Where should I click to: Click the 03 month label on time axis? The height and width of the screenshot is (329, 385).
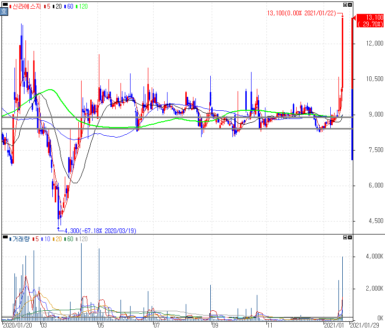tap(44, 326)
